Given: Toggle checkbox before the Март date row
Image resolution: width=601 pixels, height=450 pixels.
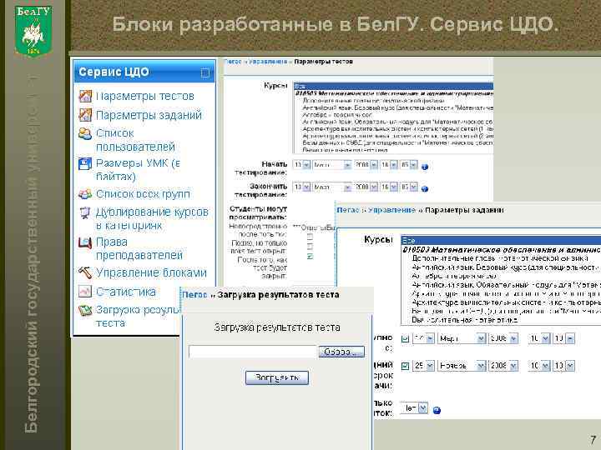Looking at the screenshot, I should pos(405,338).
